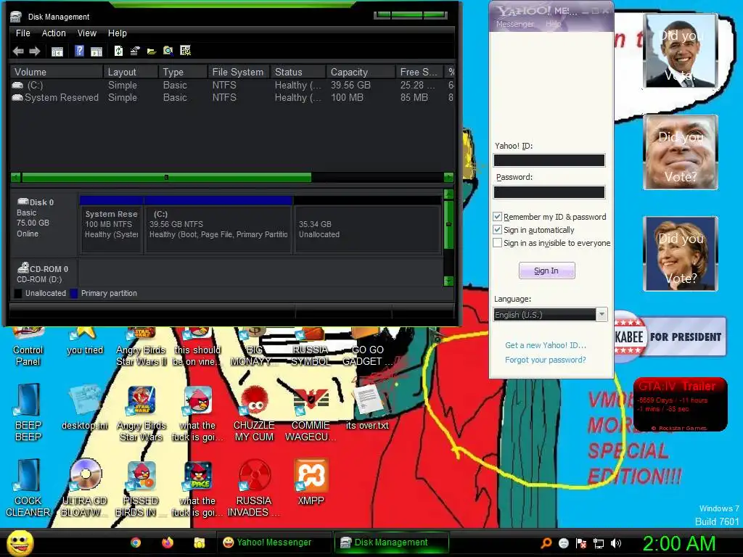
Task: Click the Yahoo! ID input field
Action: tap(549, 160)
